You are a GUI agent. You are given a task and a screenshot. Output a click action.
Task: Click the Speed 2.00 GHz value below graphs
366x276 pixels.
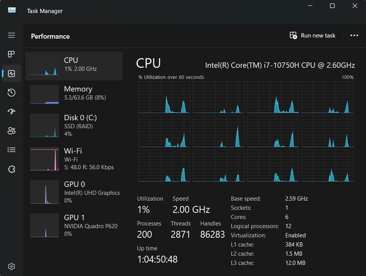pos(191,209)
